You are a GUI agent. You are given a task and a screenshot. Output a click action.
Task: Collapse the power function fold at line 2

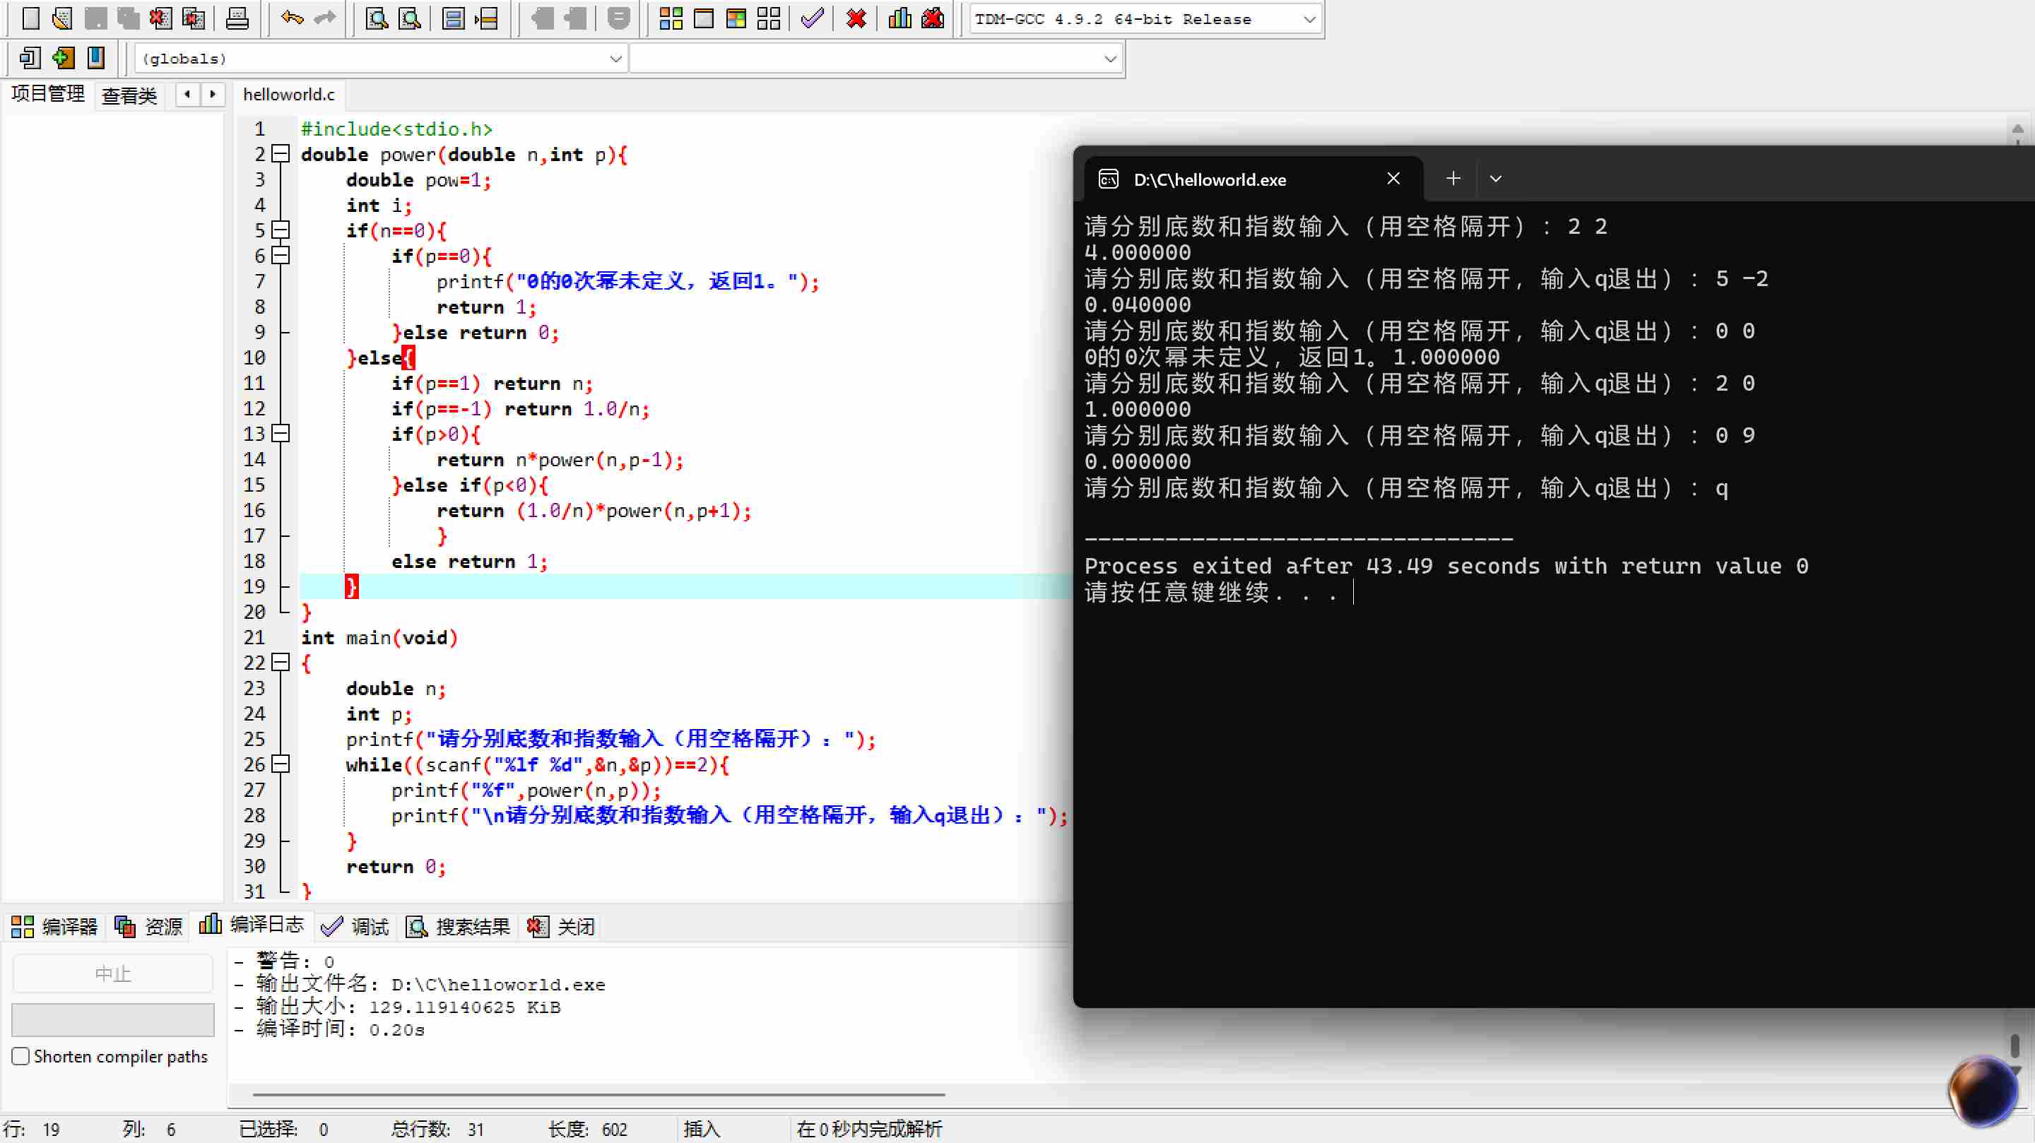pyautogui.click(x=281, y=154)
